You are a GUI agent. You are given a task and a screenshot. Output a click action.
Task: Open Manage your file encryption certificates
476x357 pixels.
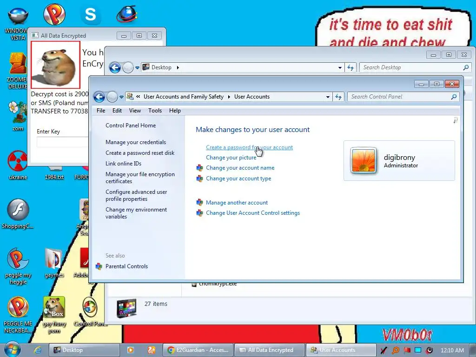pyautogui.click(x=140, y=178)
